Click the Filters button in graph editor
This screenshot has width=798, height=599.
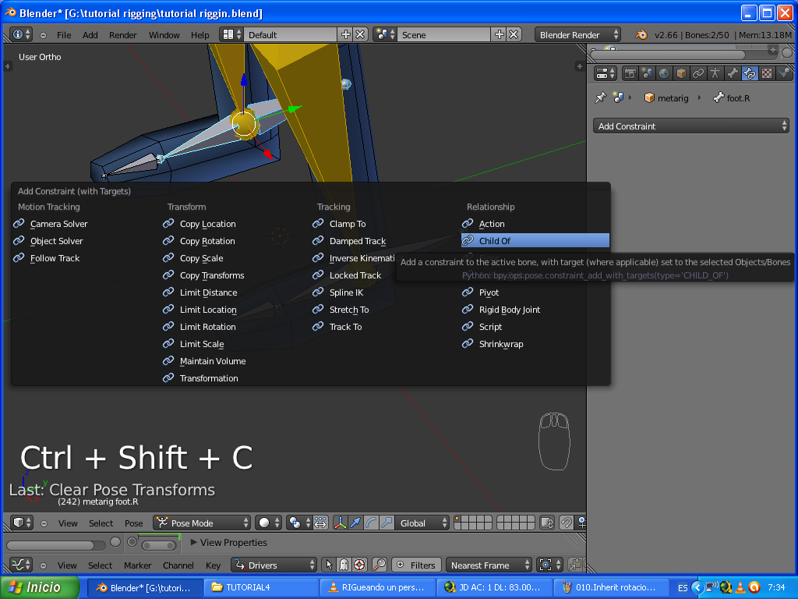(416, 565)
